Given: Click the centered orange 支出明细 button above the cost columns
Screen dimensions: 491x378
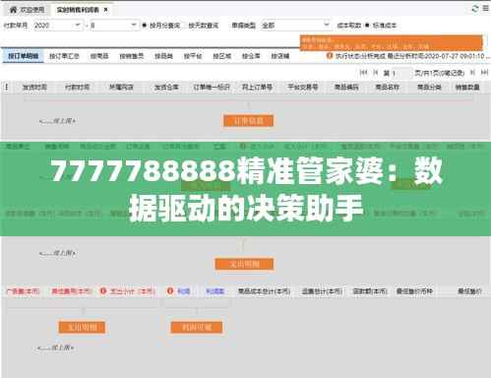Looking at the screenshot, I should (244, 264).
